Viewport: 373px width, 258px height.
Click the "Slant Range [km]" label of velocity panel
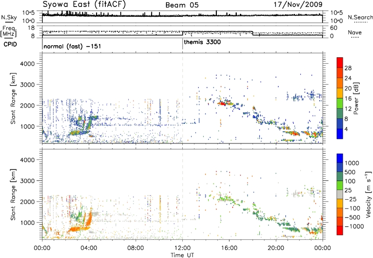13,195
